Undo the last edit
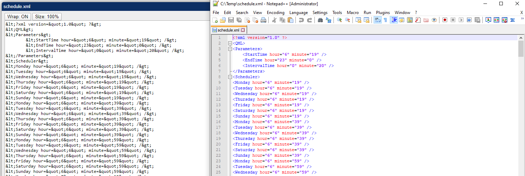This screenshot has height=176, width=525. pos(301,20)
